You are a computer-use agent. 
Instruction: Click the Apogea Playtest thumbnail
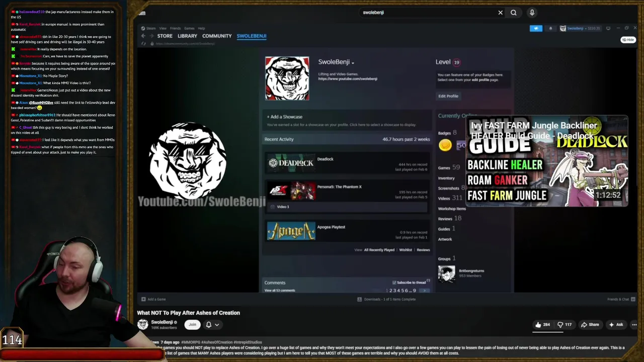[x=291, y=231]
